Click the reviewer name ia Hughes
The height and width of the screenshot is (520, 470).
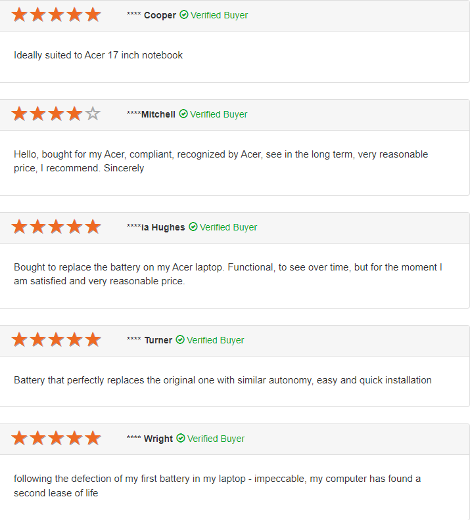tap(163, 227)
